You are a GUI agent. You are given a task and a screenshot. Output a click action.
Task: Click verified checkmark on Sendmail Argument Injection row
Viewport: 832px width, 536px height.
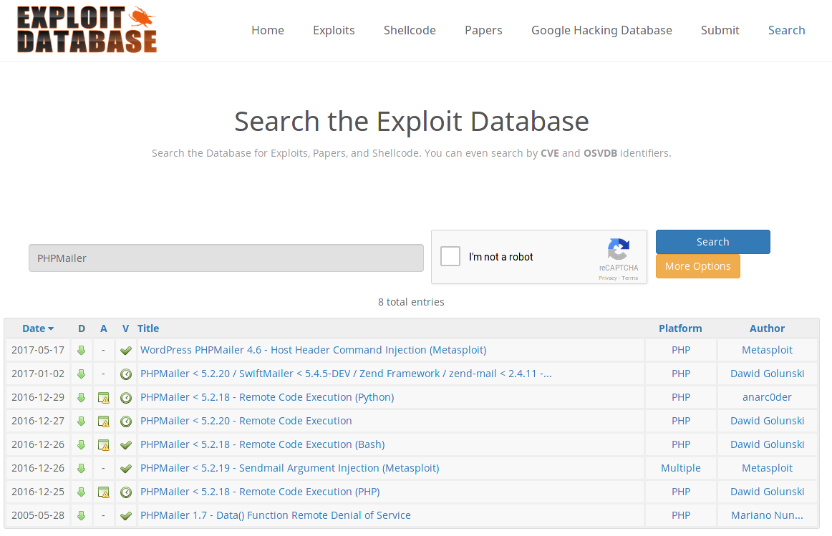tap(126, 469)
